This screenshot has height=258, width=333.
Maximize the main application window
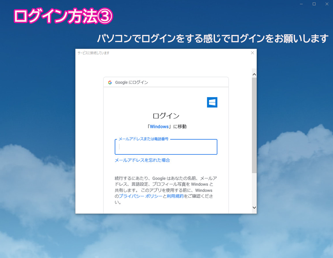tap(314, 4)
